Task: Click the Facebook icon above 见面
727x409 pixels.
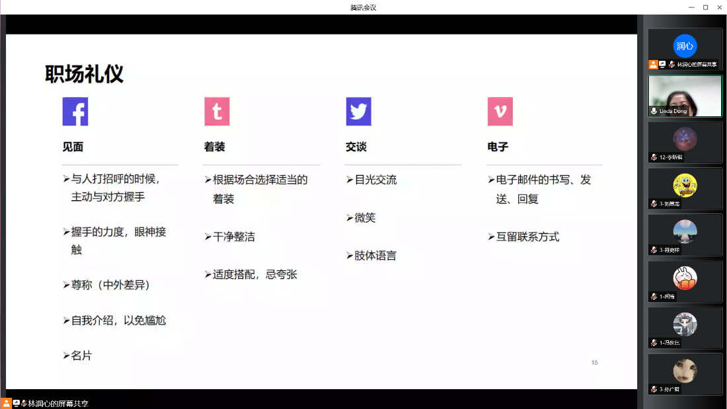Action: [75, 111]
